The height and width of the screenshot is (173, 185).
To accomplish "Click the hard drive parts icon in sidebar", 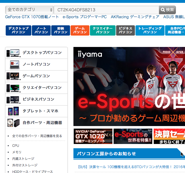I will [x=13, y=123].
